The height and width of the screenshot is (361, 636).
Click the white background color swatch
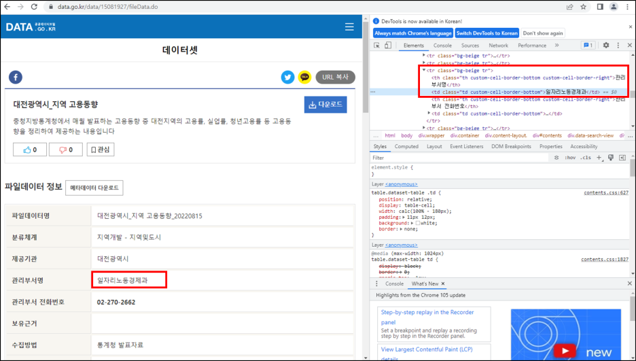coord(417,223)
